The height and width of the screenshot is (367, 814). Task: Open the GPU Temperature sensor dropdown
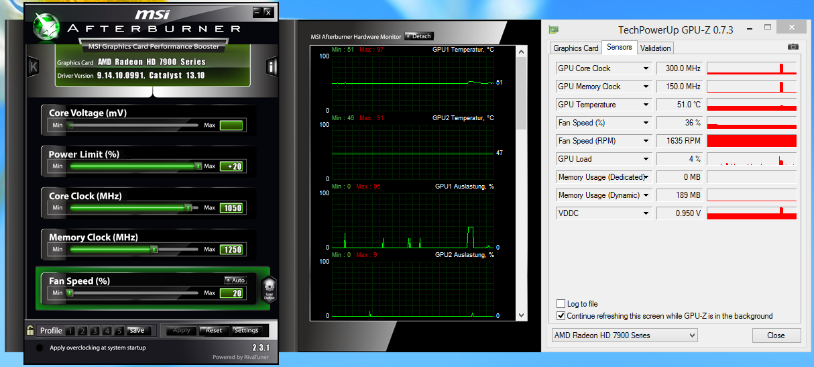click(x=646, y=105)
